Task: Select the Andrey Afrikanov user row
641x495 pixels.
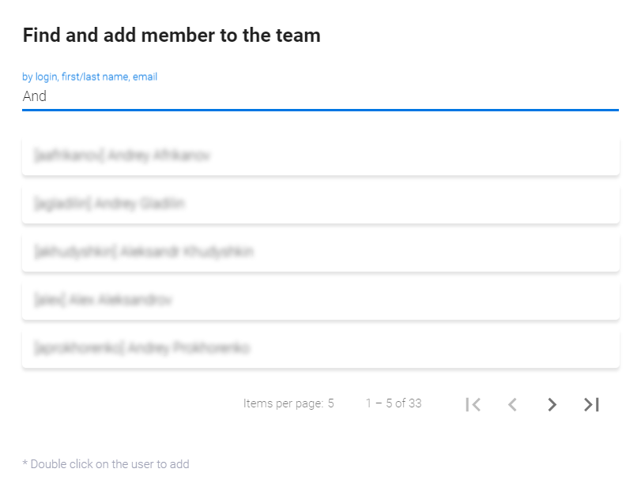Action: pos(320,156)
